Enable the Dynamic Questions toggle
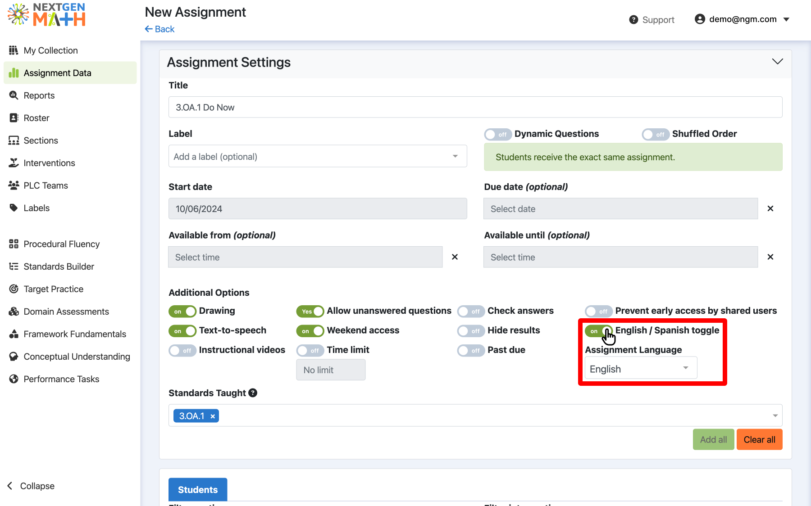The width and height of the screenshot is (811, 506). (497, 134)
